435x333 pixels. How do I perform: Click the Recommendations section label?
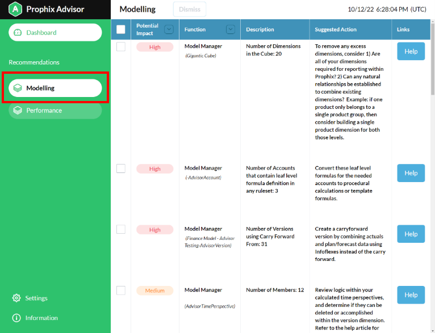pyautogui.click(x=34, y=62)
